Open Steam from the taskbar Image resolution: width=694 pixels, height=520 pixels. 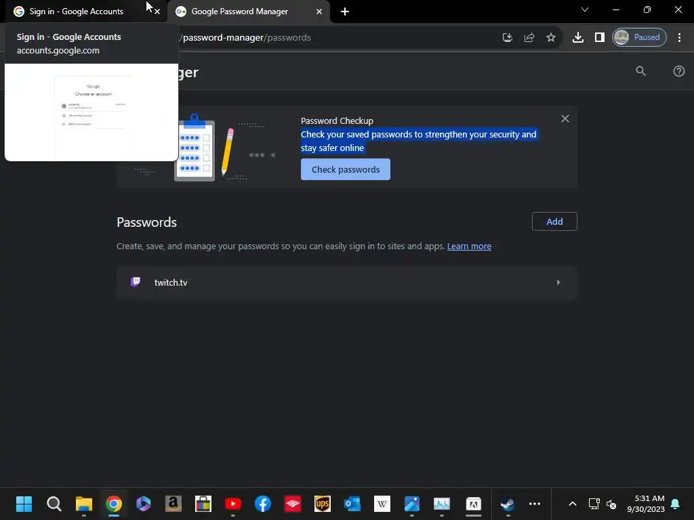[507, 504]
